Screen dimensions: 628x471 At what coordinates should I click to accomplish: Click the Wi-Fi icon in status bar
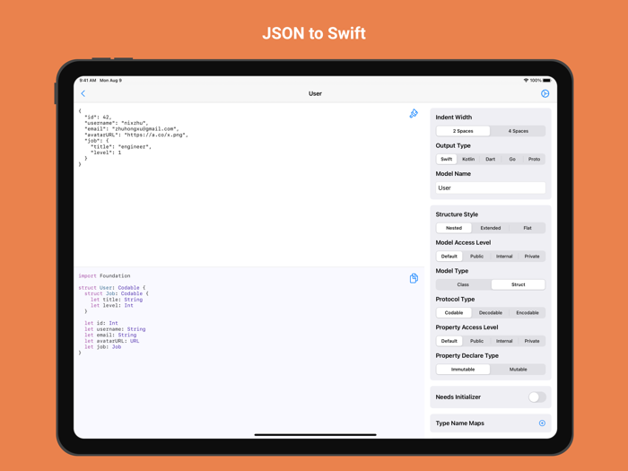coord(526,81)
